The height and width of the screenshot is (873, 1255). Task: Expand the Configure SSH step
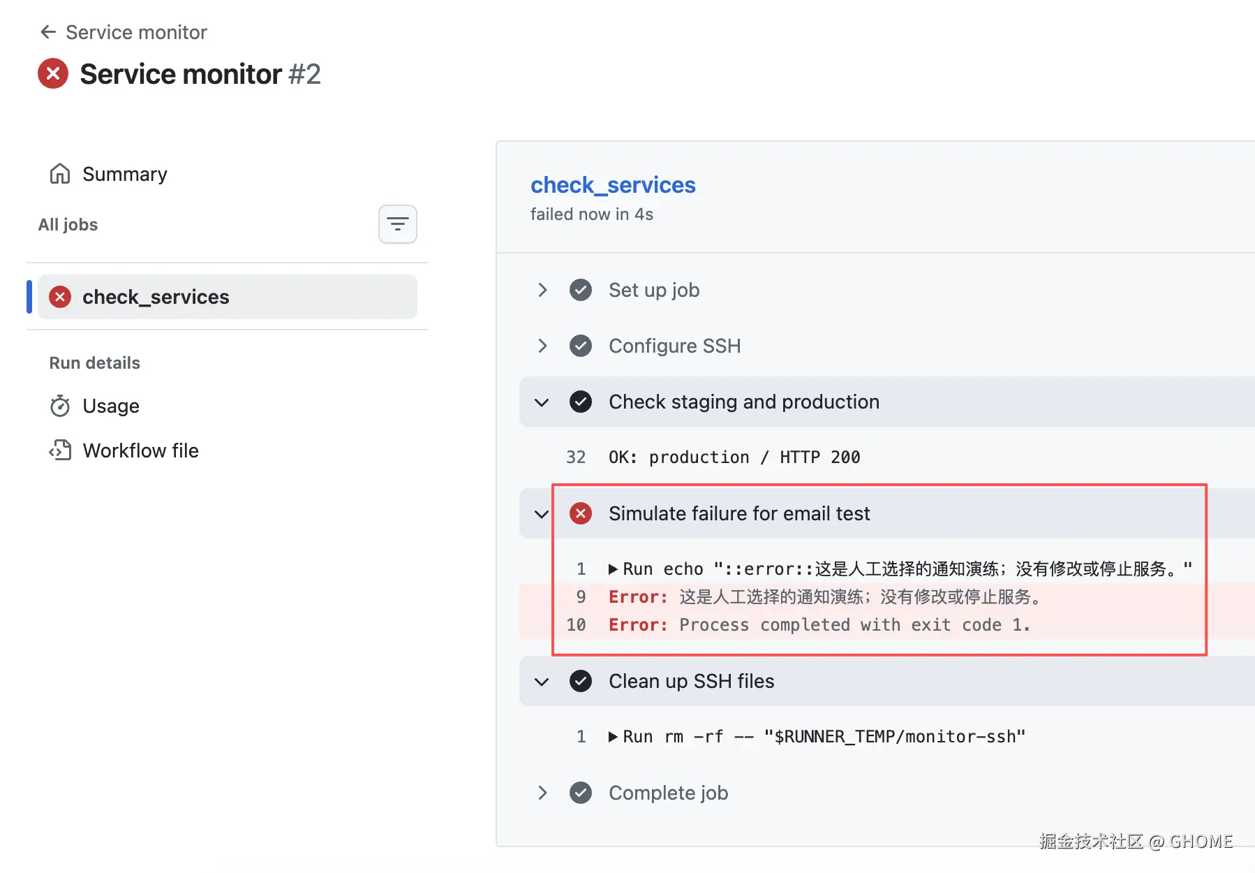point(542,346)
